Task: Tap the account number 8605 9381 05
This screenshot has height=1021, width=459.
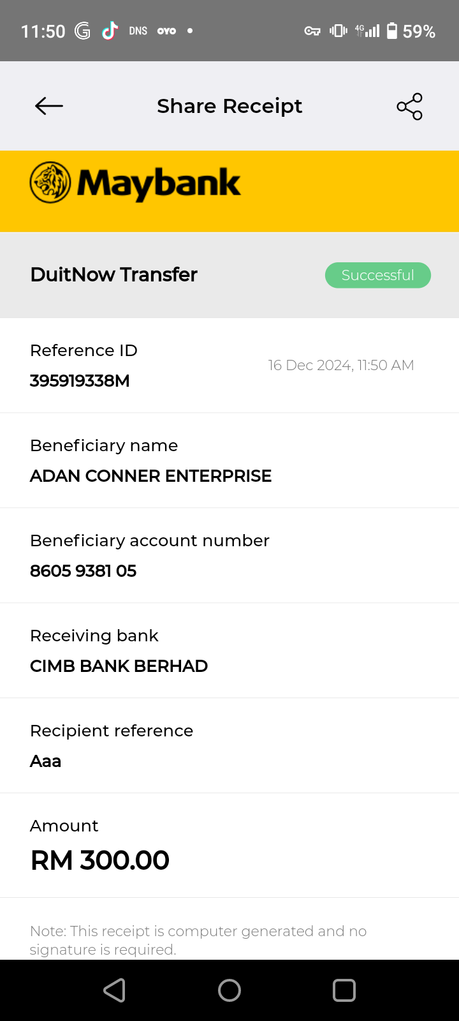Action: (83, 571)
